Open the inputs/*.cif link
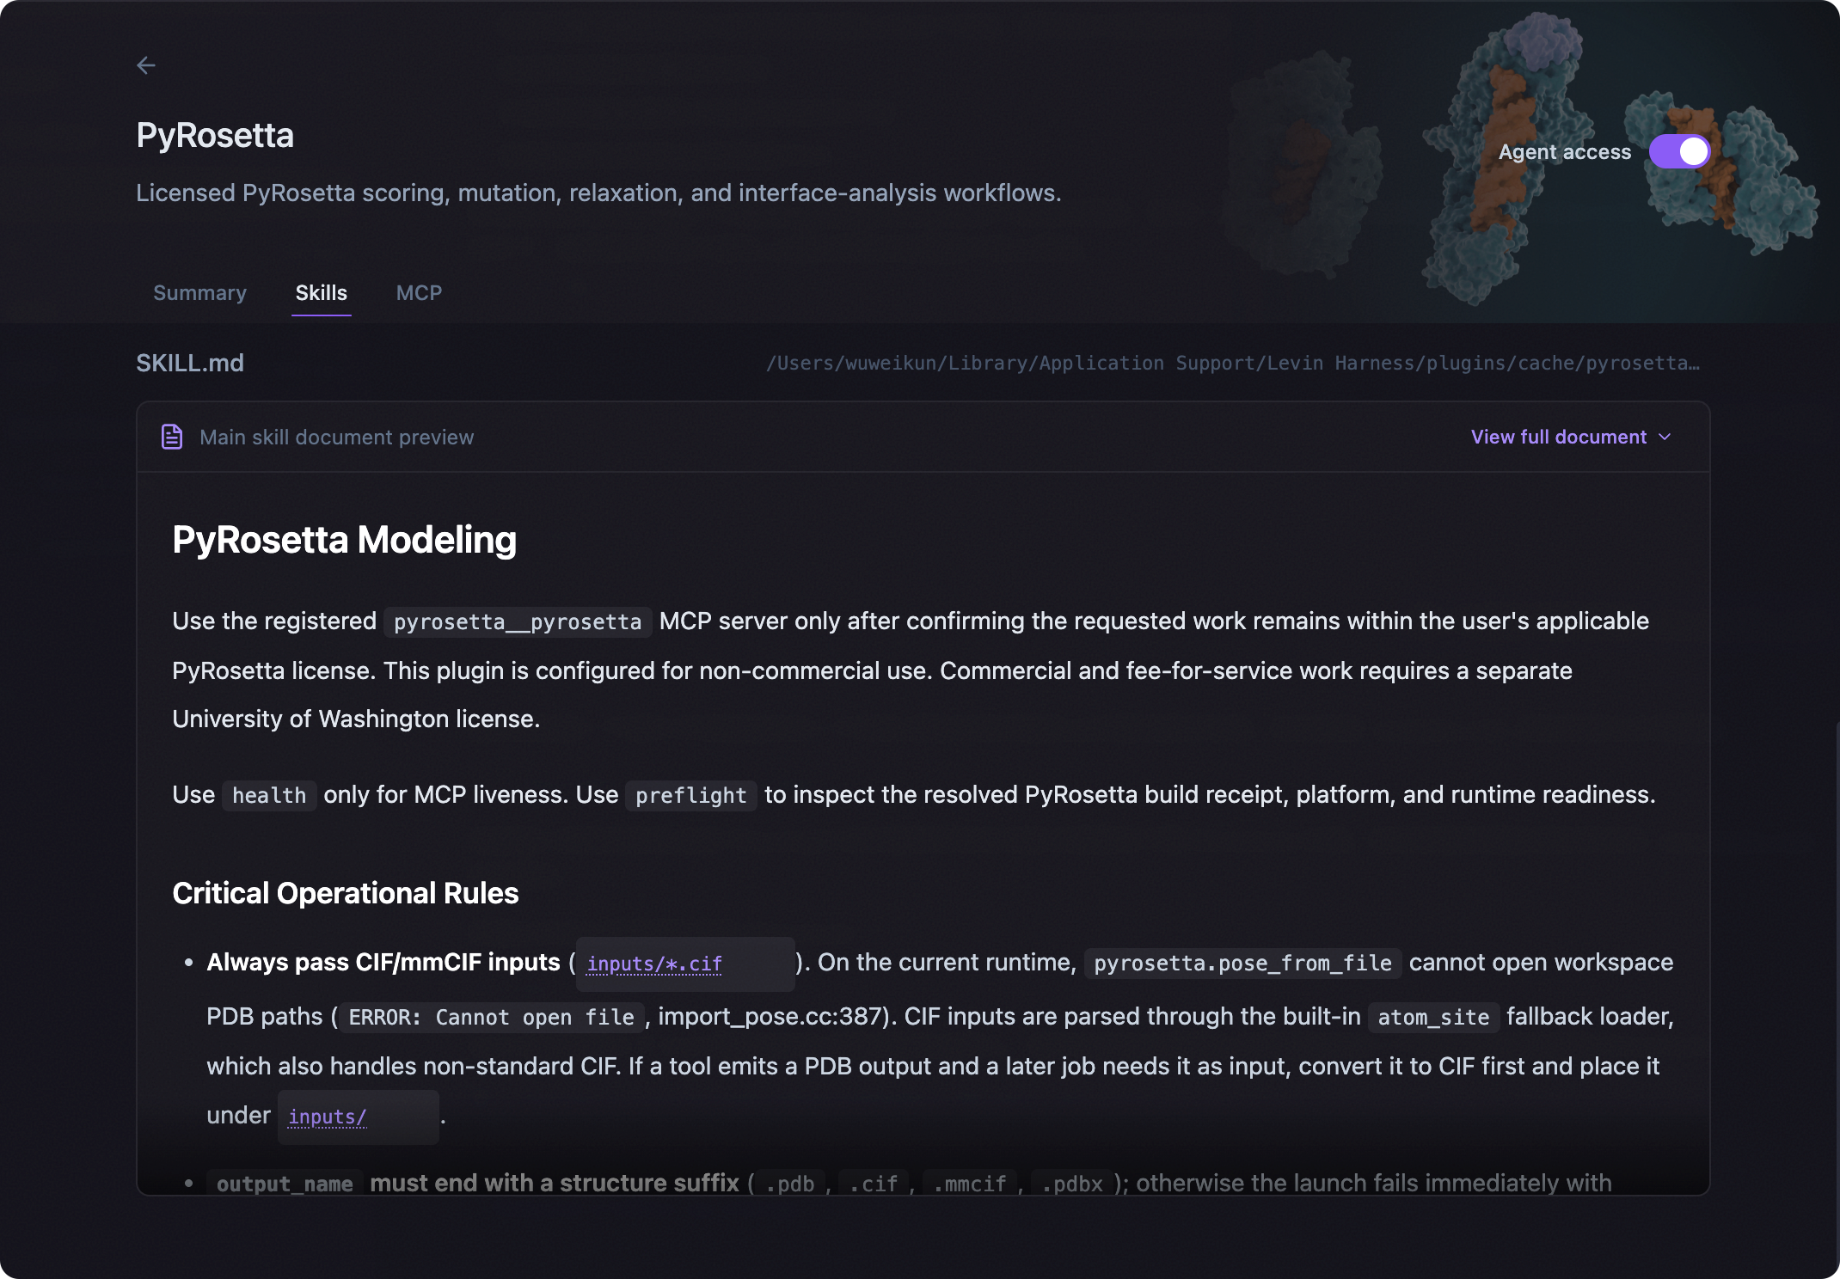This screenshot has height=1279, width=1840. 654,964
